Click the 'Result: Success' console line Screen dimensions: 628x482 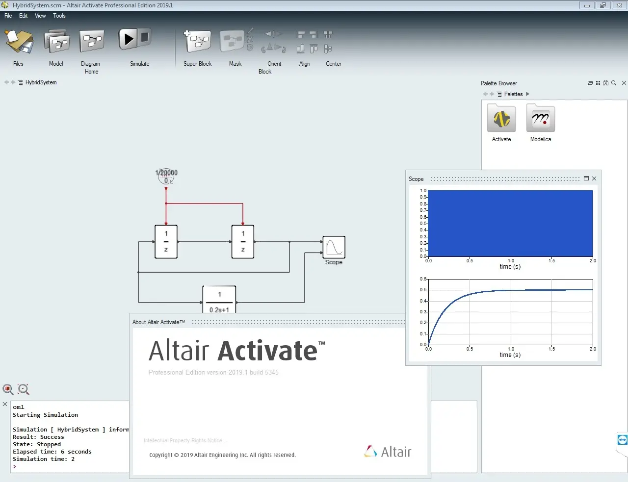[38, 437]
